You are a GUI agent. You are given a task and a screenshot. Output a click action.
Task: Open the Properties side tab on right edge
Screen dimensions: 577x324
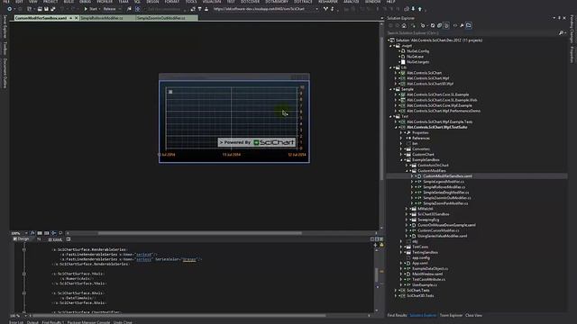point(572,55)
